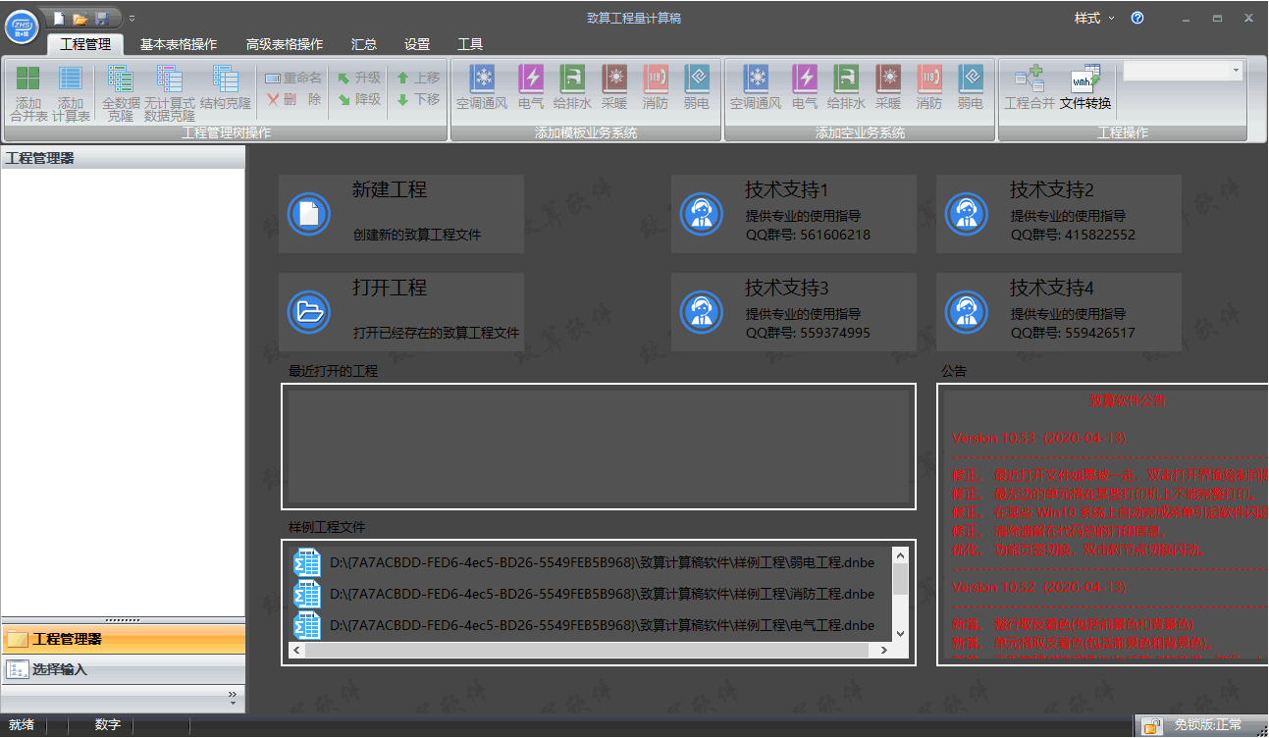
Task: Select 无计算式数据克隆 tool
Action: click(x=170, y=93)
